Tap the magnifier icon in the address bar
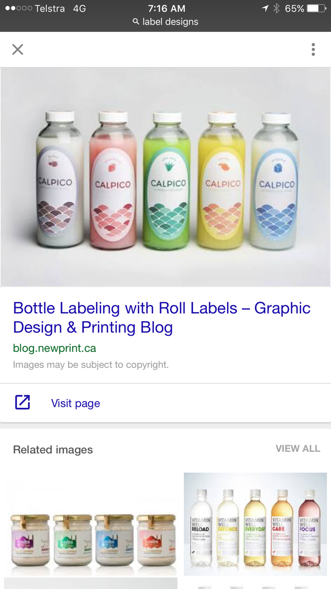Image resolution: width=331 pixels, height=589 pixels. [x=136, y=22]
